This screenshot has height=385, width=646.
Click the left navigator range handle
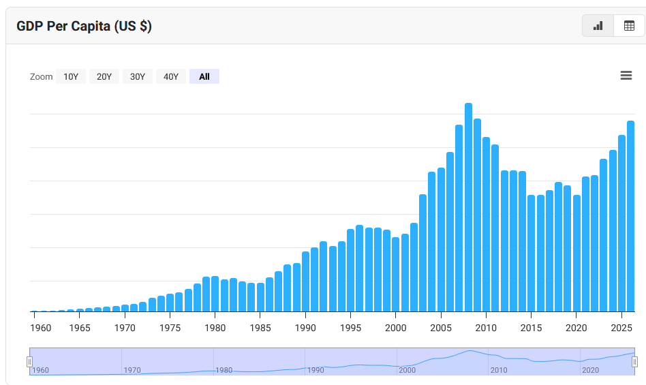click(x=30, y=362)
